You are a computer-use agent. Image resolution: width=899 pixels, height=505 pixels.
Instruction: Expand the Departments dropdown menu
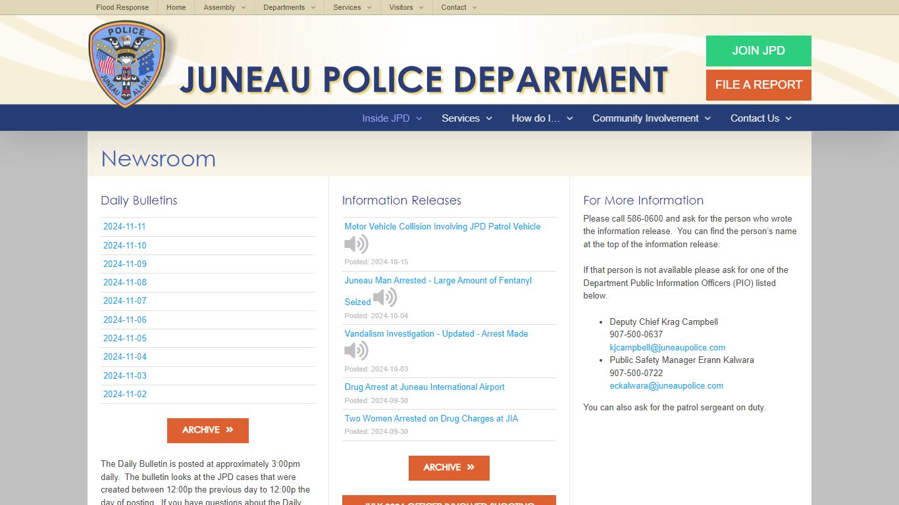pos(289,7)
